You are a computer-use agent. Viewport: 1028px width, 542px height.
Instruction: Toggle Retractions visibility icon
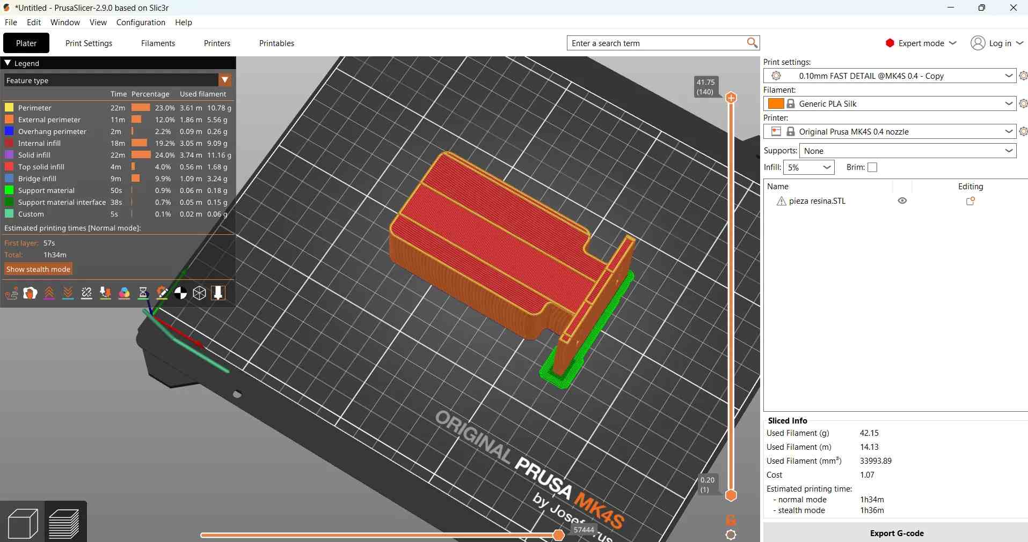pos(49,293)
